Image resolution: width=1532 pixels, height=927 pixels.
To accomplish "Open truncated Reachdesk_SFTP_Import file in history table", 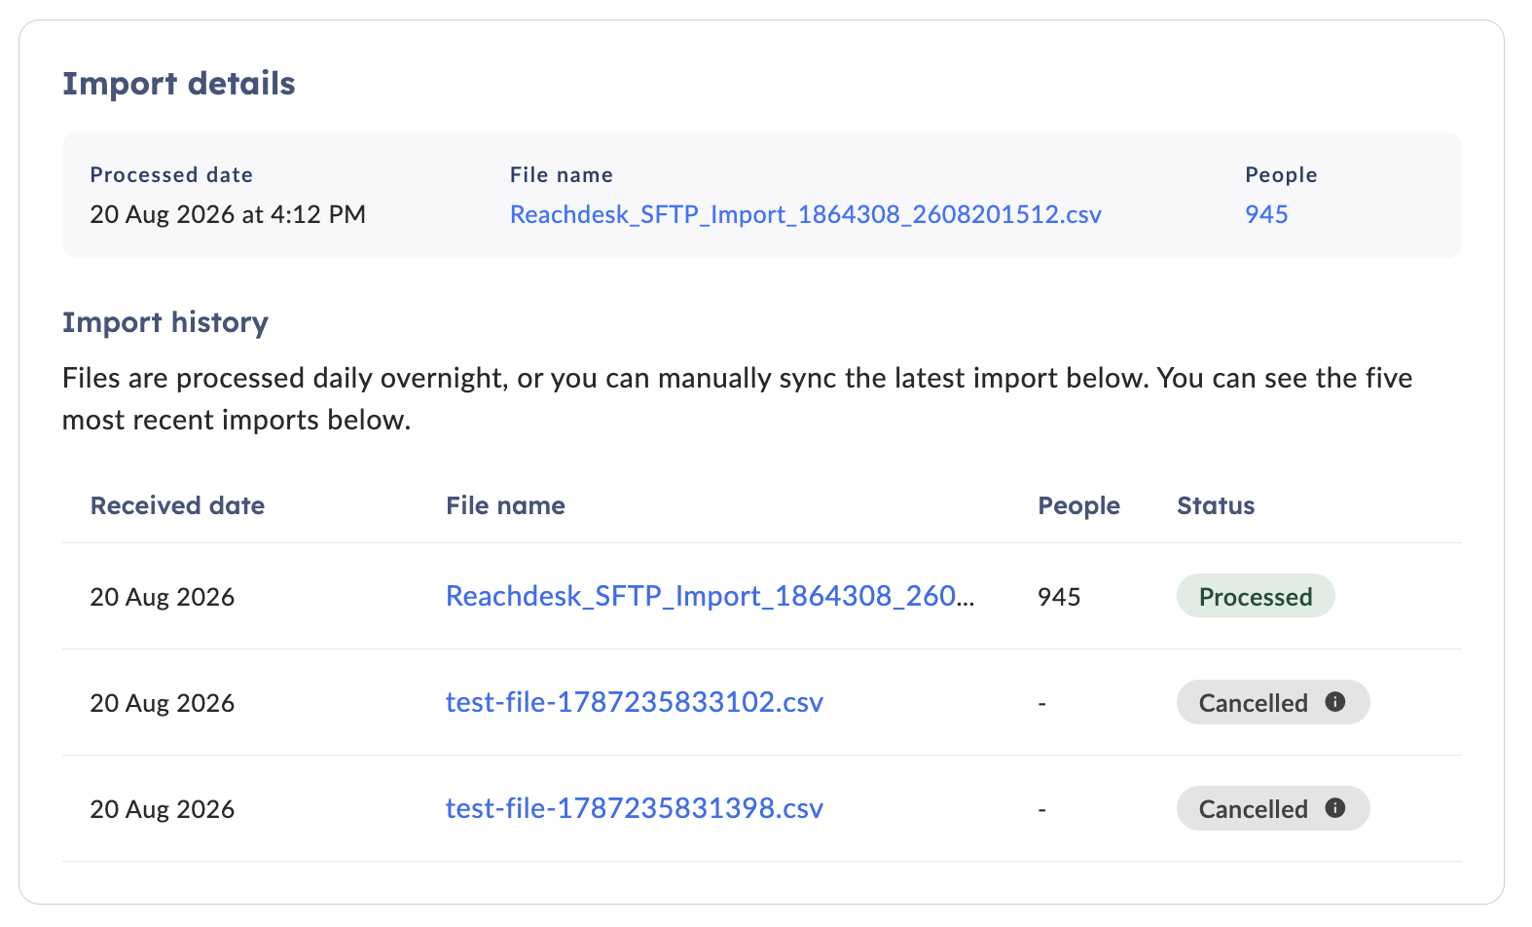I will pos(710,596).
